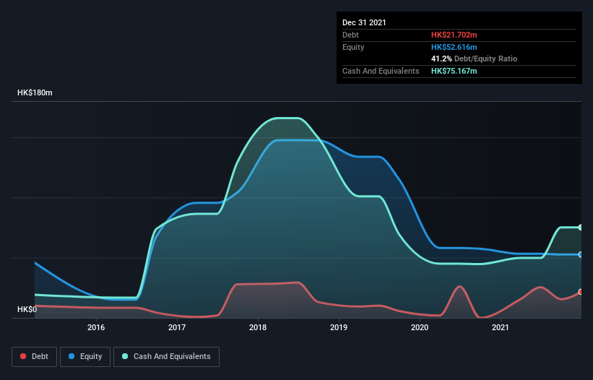The height and width of the screenshot is (380, 593).
Task: Click the 41.2% Debt/Equity Ratio text
Action: (x=474, y=59)
